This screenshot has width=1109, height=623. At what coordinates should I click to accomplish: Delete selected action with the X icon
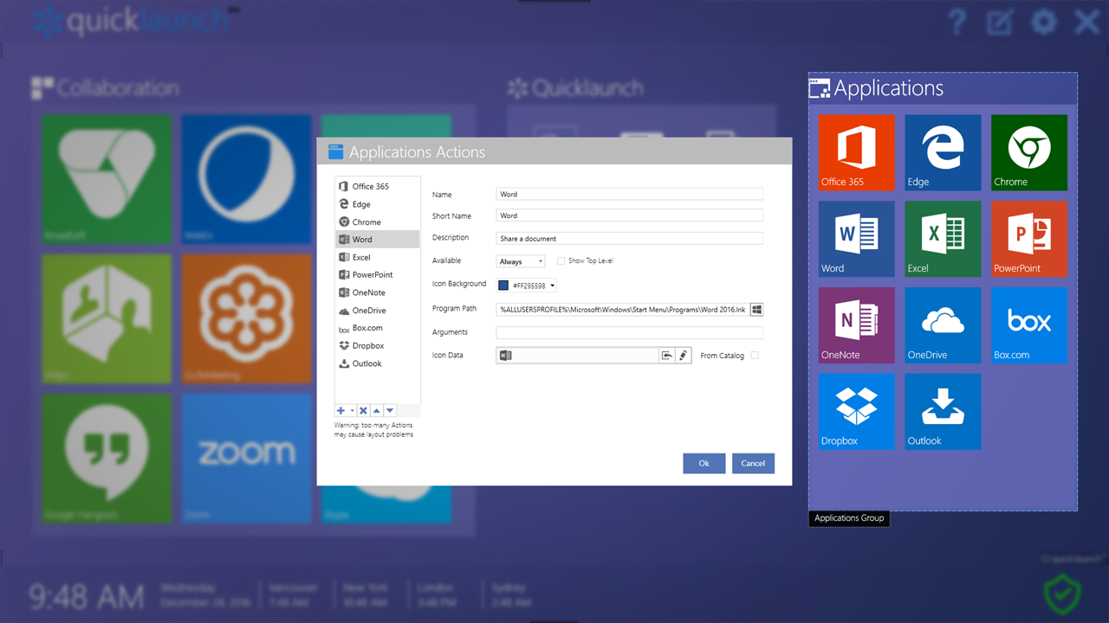pyautogui.click(x=363, y=411)
